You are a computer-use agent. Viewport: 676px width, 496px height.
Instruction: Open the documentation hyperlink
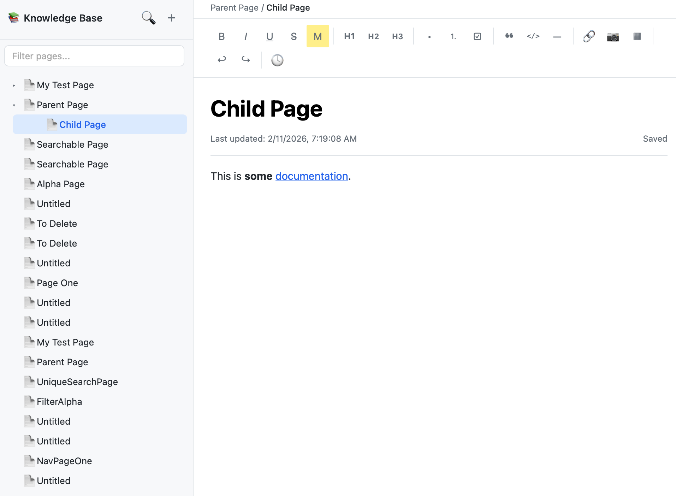pos(311,176)
